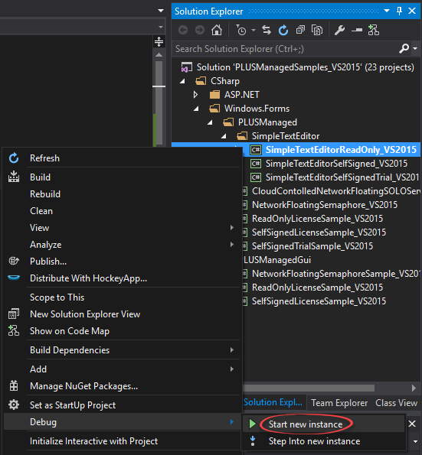
Task: Select NetworkFloatingSemaphoreSample_VS2015 project
Action: tap(336, 274)
